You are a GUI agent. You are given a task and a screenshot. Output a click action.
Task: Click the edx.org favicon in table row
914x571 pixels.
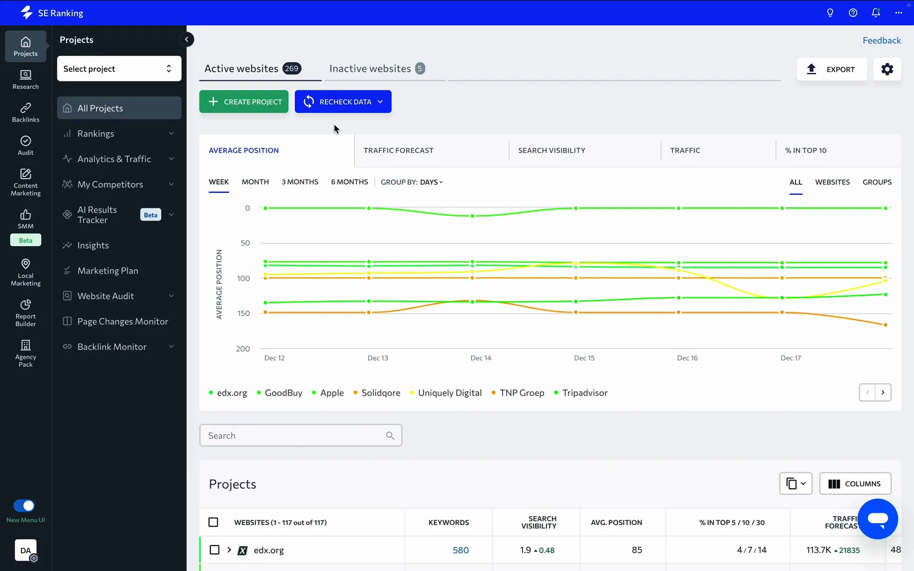click(x=242, y=550)
